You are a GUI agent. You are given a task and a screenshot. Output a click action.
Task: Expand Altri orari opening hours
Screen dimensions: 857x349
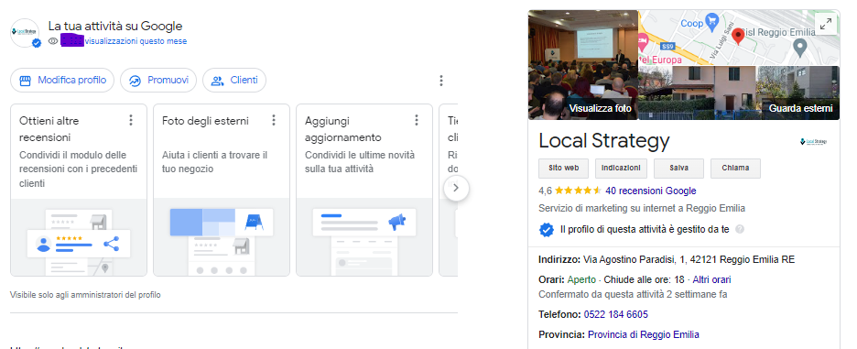[711, 279]
